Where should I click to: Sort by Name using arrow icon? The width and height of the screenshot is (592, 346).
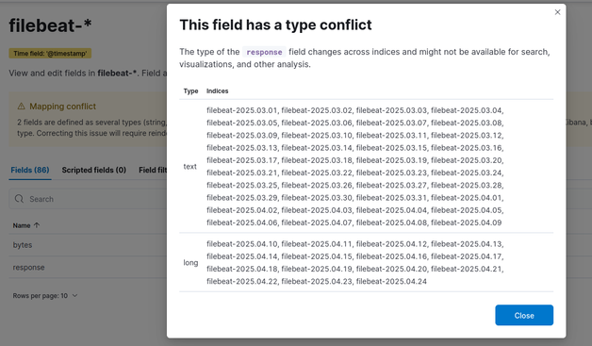point(37,225)
